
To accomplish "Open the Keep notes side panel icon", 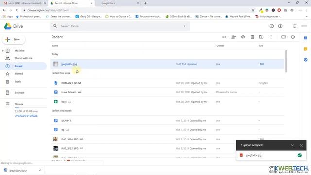I will click(306, 49).
